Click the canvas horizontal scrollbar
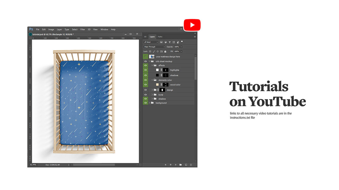 coord(94,165)
